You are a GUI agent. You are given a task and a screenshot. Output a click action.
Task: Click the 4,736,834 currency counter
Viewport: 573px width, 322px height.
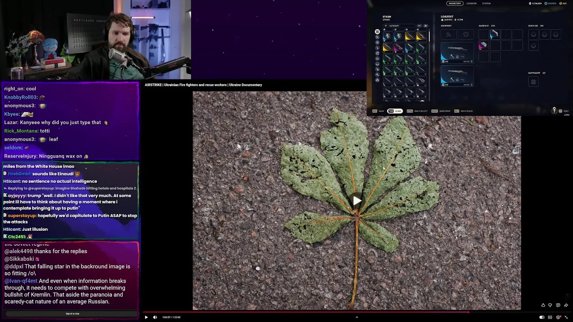[535, 4]
